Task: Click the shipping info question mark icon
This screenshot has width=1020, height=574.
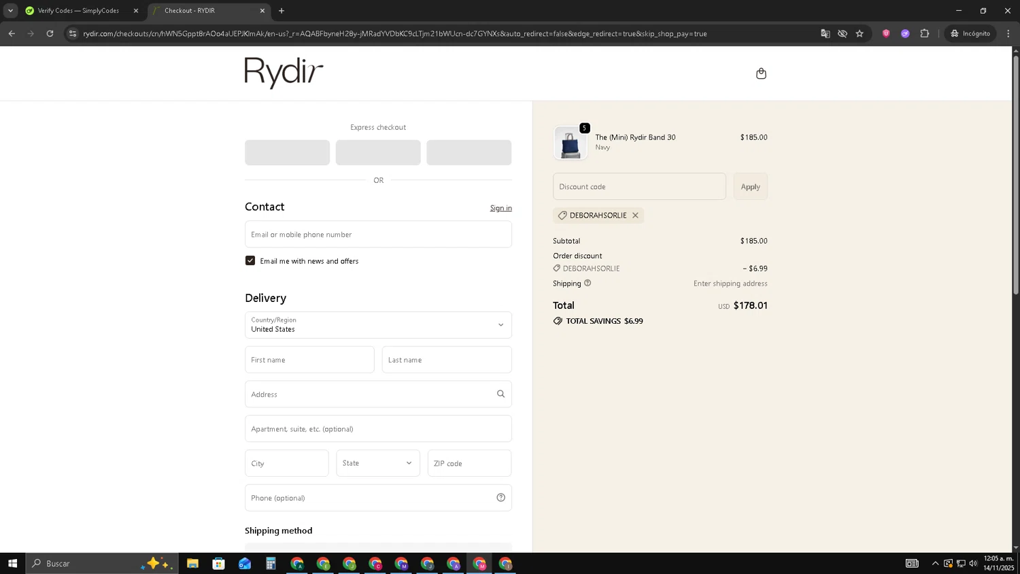Action: click(x=588, y=283)
